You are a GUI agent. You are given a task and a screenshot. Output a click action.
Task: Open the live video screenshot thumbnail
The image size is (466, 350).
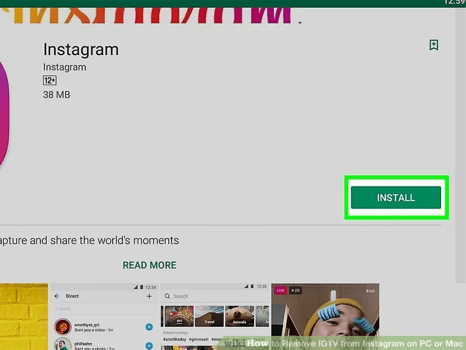coord(325,317)
